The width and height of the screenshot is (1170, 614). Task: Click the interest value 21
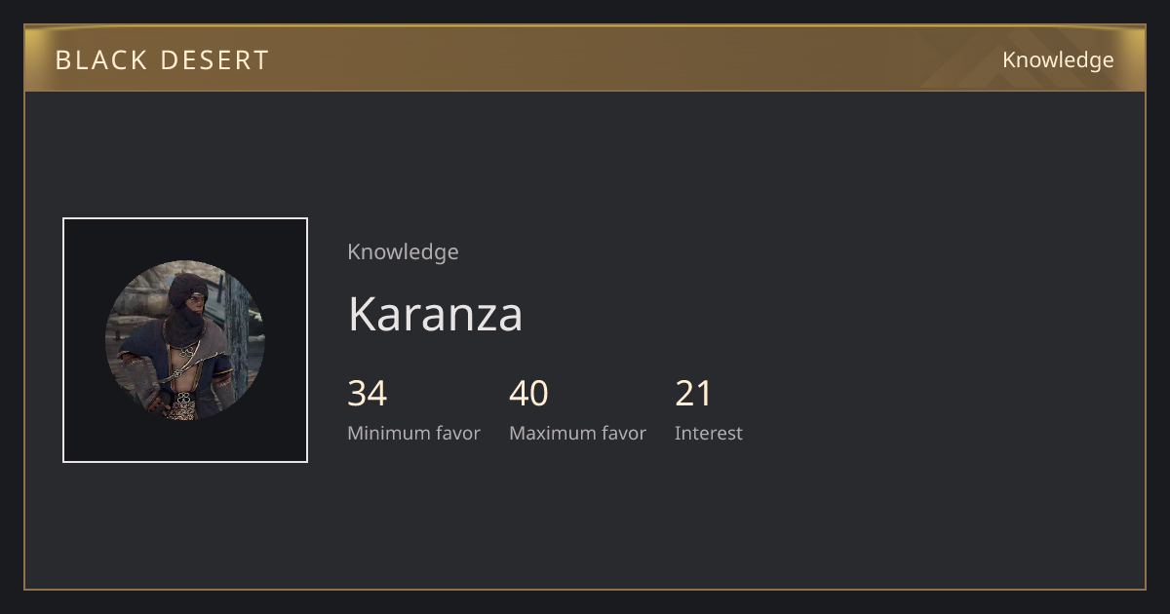tap(693, 394)
